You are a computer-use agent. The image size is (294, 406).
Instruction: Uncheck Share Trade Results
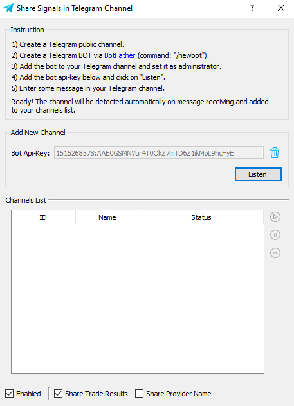pyautogui.click(x=58, y=394)
